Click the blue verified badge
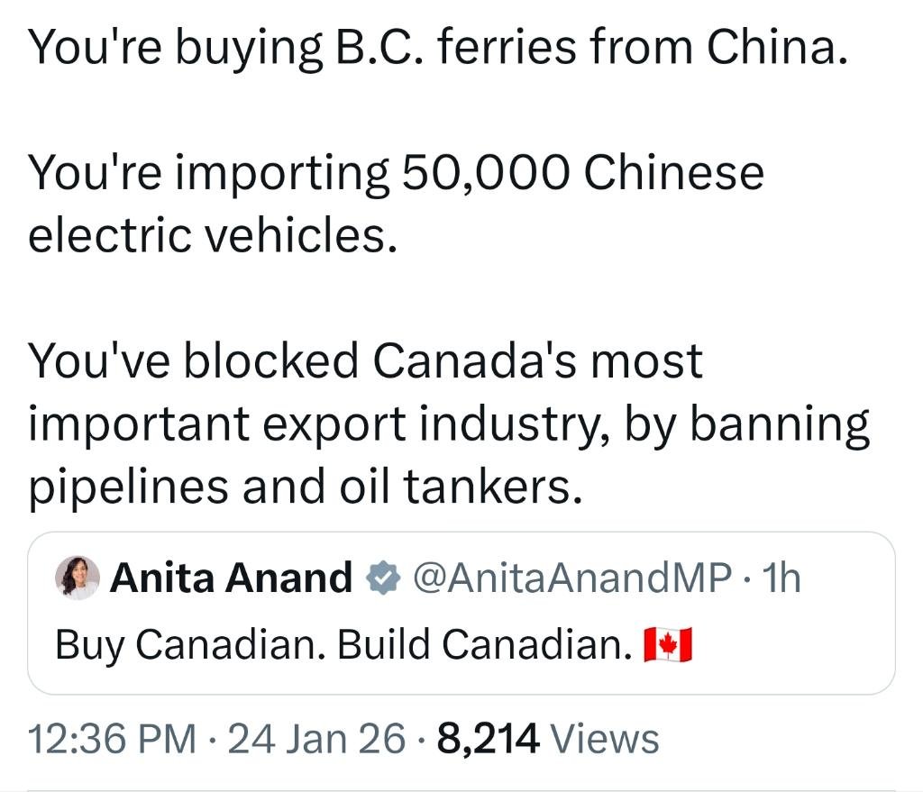Viewport: 923px width, 792px height. [x=381, y=578]
